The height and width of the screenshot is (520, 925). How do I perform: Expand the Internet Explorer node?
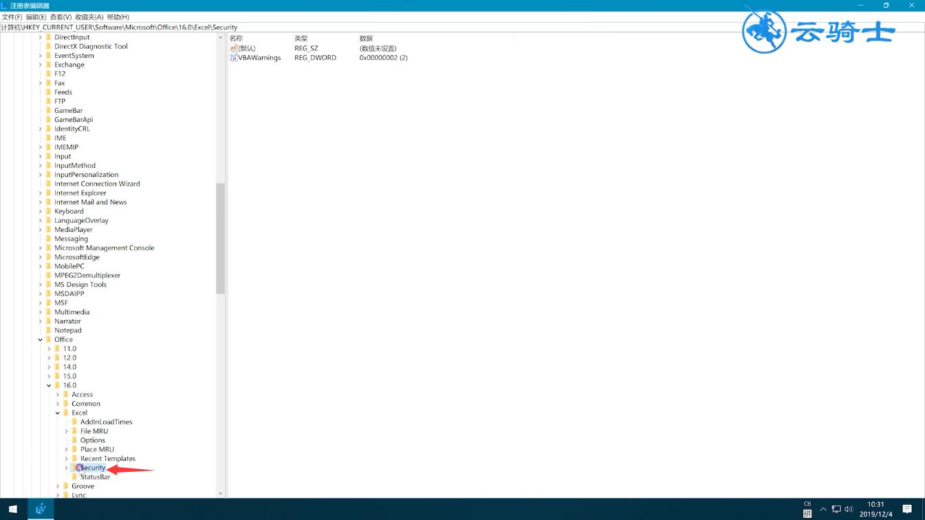point(40,193)
